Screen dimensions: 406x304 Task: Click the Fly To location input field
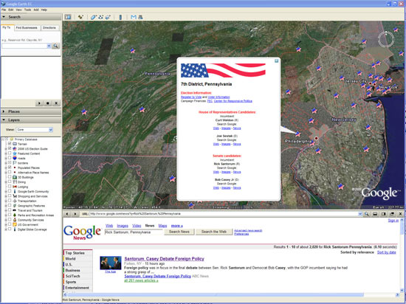24,46
